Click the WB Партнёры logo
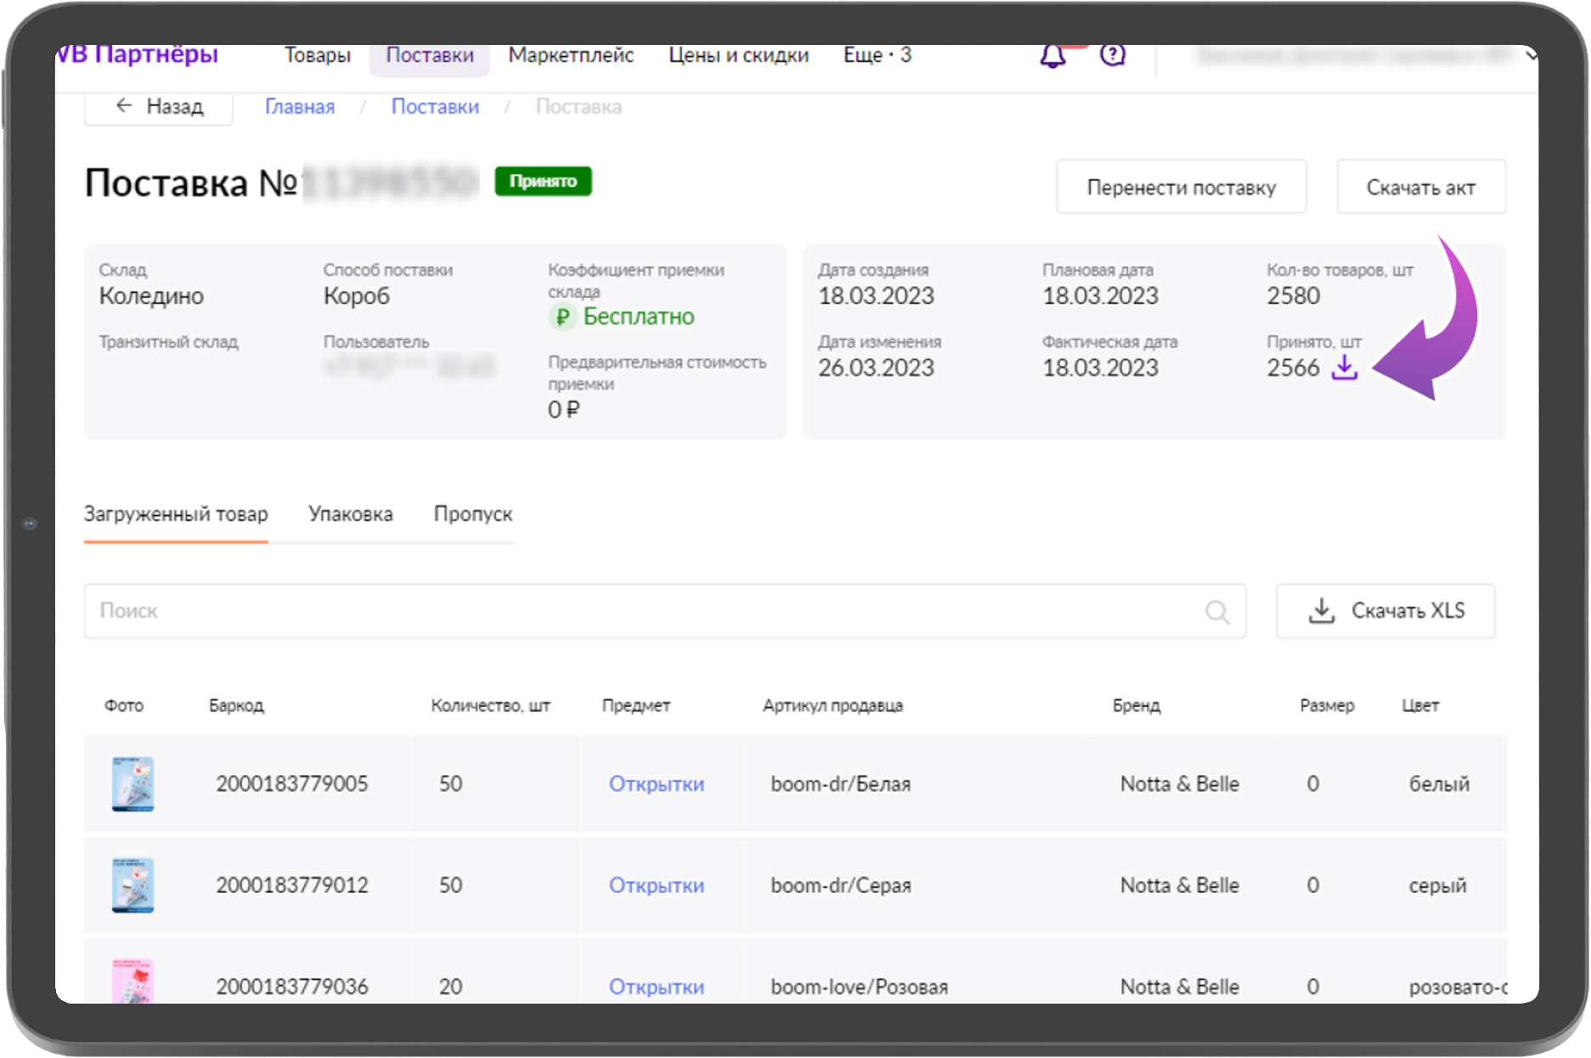The width and height of the screenshot is (1591, 1058). (x=138, y=55)
